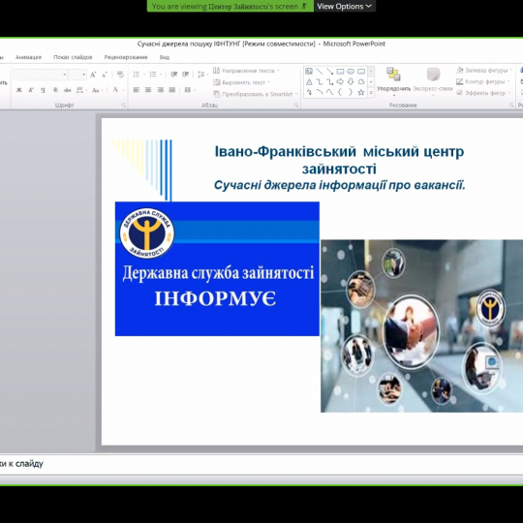Toggle italic (К) formatting
Viewport: 523px width, 523px height.
point(31,90)
